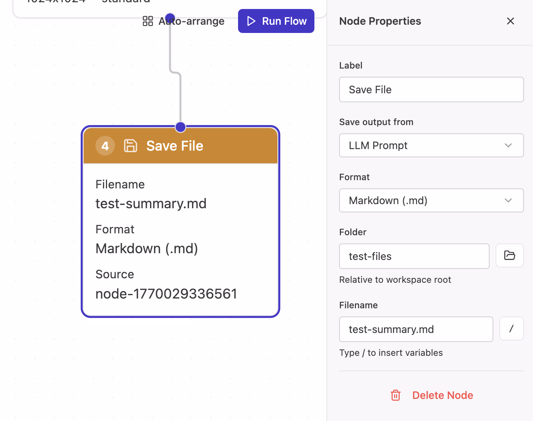533x421 pixels.
Task: Click the Auto-arrange grid icon
Action: 148,21
